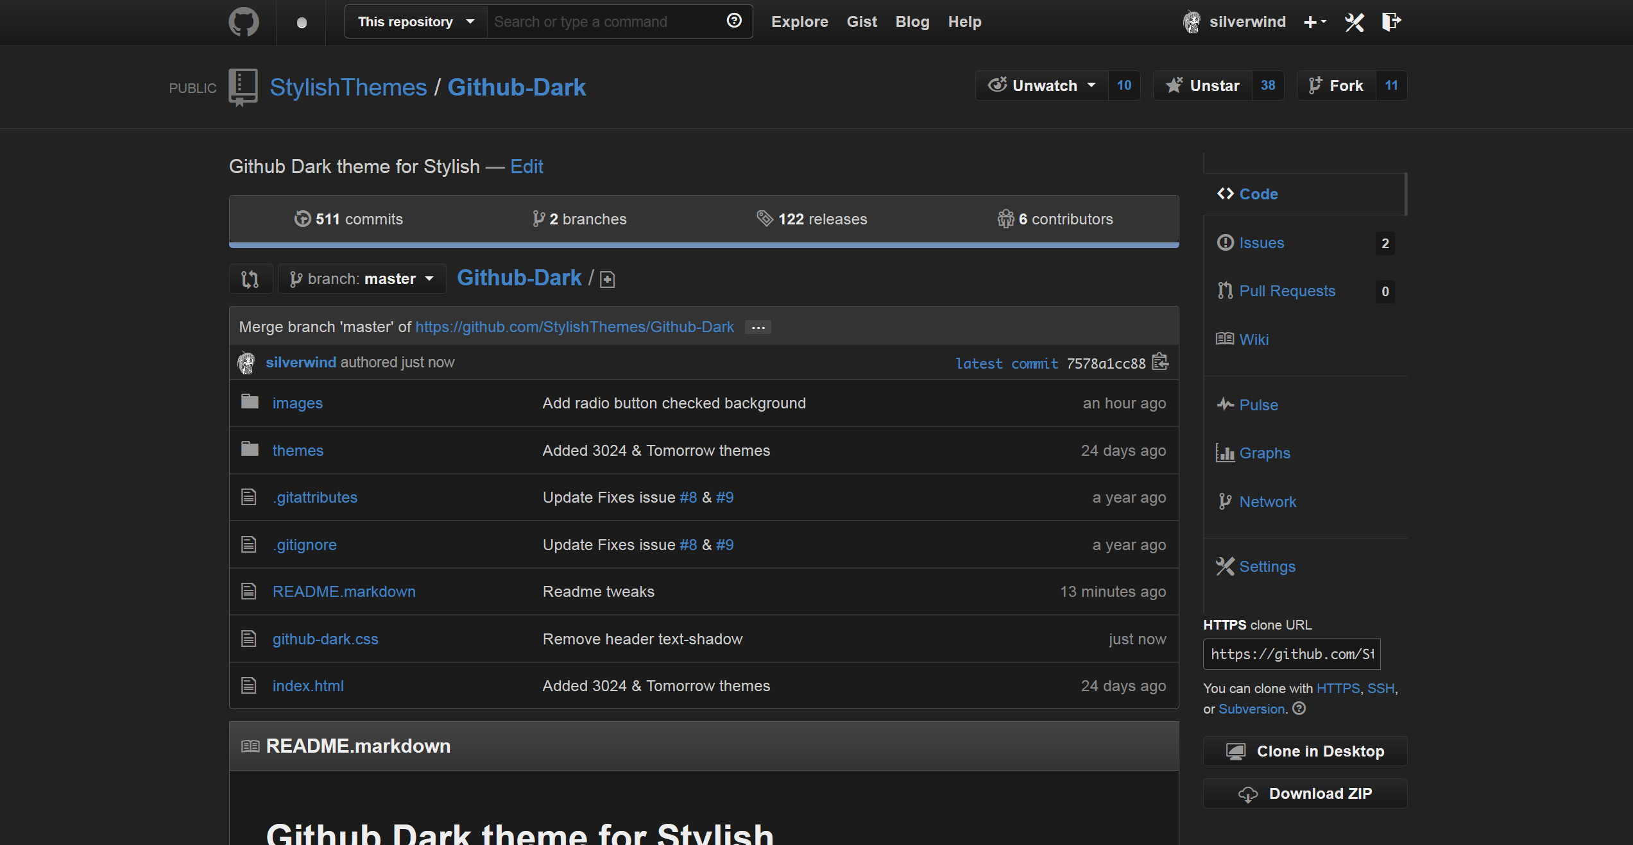This screenshot has height=845, width=1633.
Task: Click the themes folder icon
Action: (250, 449)
